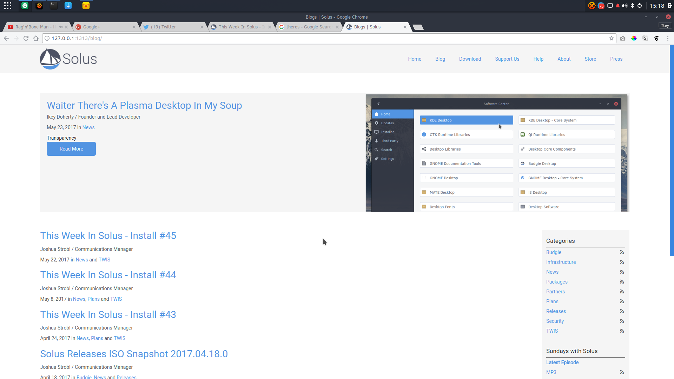The height and width of the screenshot is (379, 674).
Task: Open the Press navigation link
Action: coord(616,59)
